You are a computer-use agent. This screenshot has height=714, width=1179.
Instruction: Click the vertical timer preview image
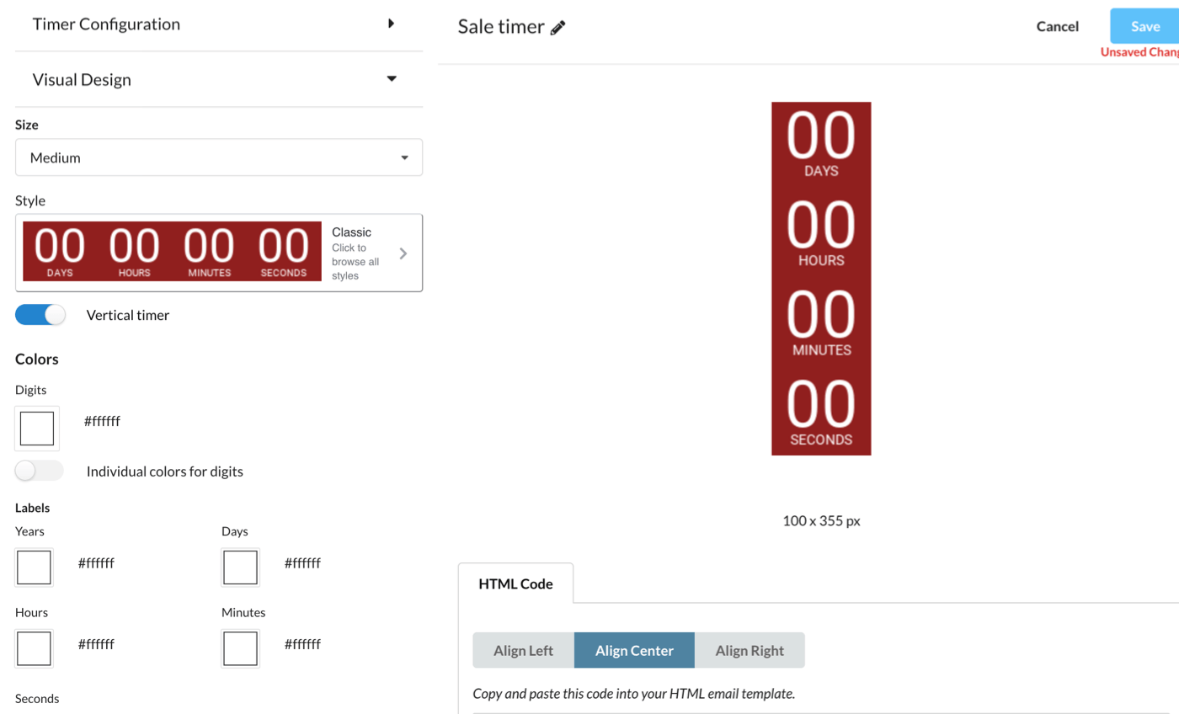click(821, 279)
